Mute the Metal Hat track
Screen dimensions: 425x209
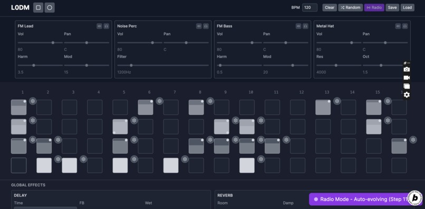398,26
